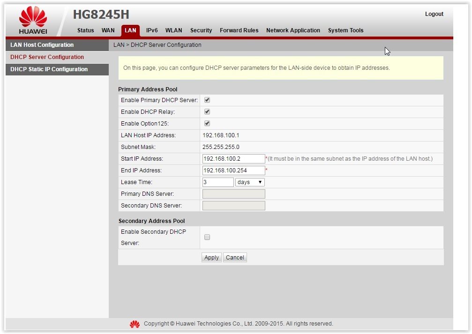This screenshot has width=472, height=334.
Task: Open DHCP Static IP Configuration in the sidebar
Action: pos(57,69)
